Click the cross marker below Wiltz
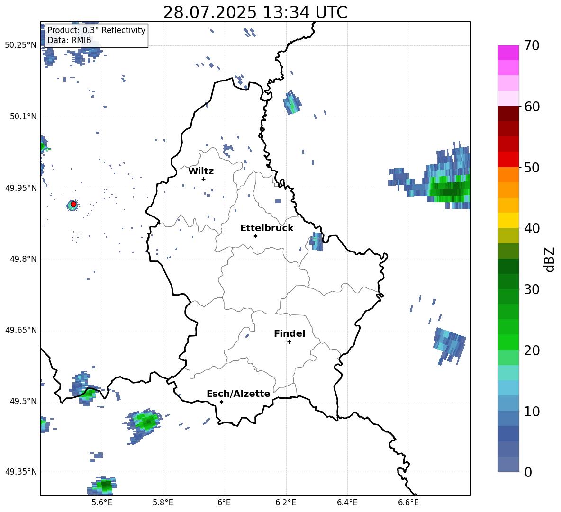This screenshot has width=561, height=512. tap(204, 179)
